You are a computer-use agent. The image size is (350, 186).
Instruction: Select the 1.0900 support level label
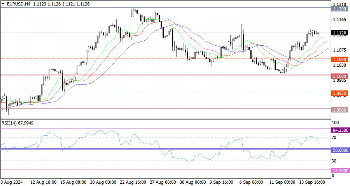pyautogui.click(x=340, y=110)
